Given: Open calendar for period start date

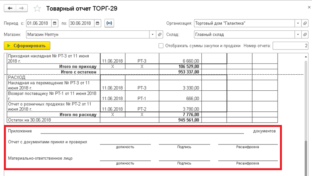Looking at the screenshot, I should click(55, 23).
